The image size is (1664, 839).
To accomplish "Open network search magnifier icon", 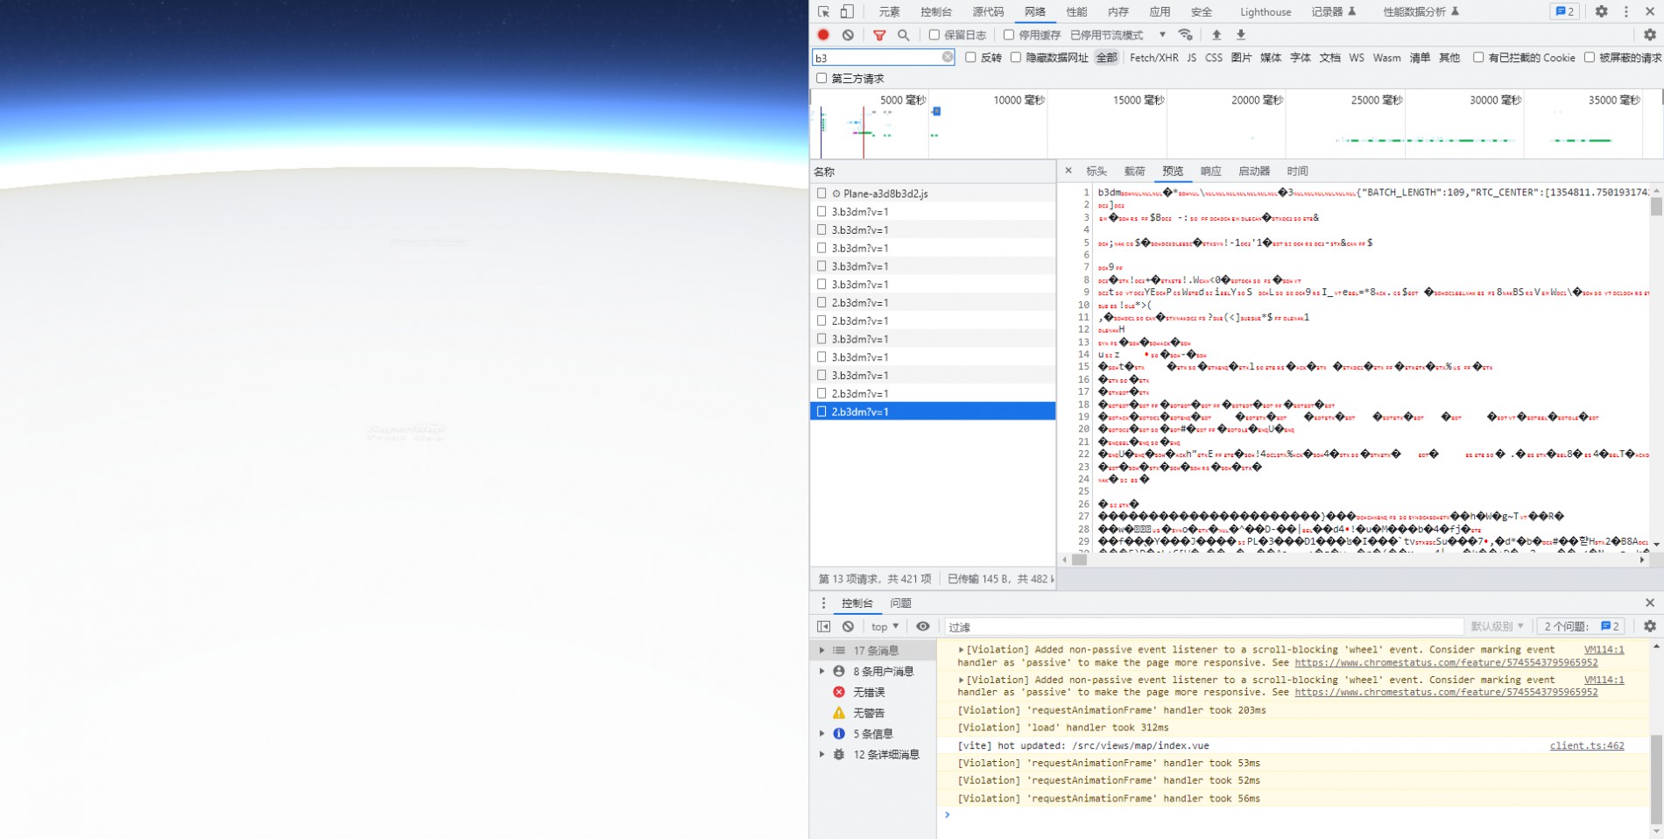I will [904, 35].
